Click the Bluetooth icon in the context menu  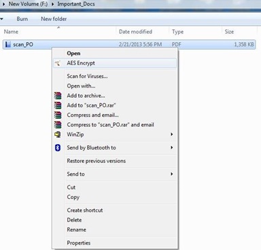point(58,148)
